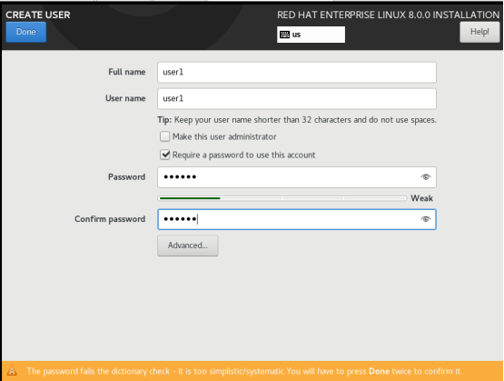Click the blue Done button
This screenshot has width=504, height=381.
pyautogui.click(x=26, y=32)
